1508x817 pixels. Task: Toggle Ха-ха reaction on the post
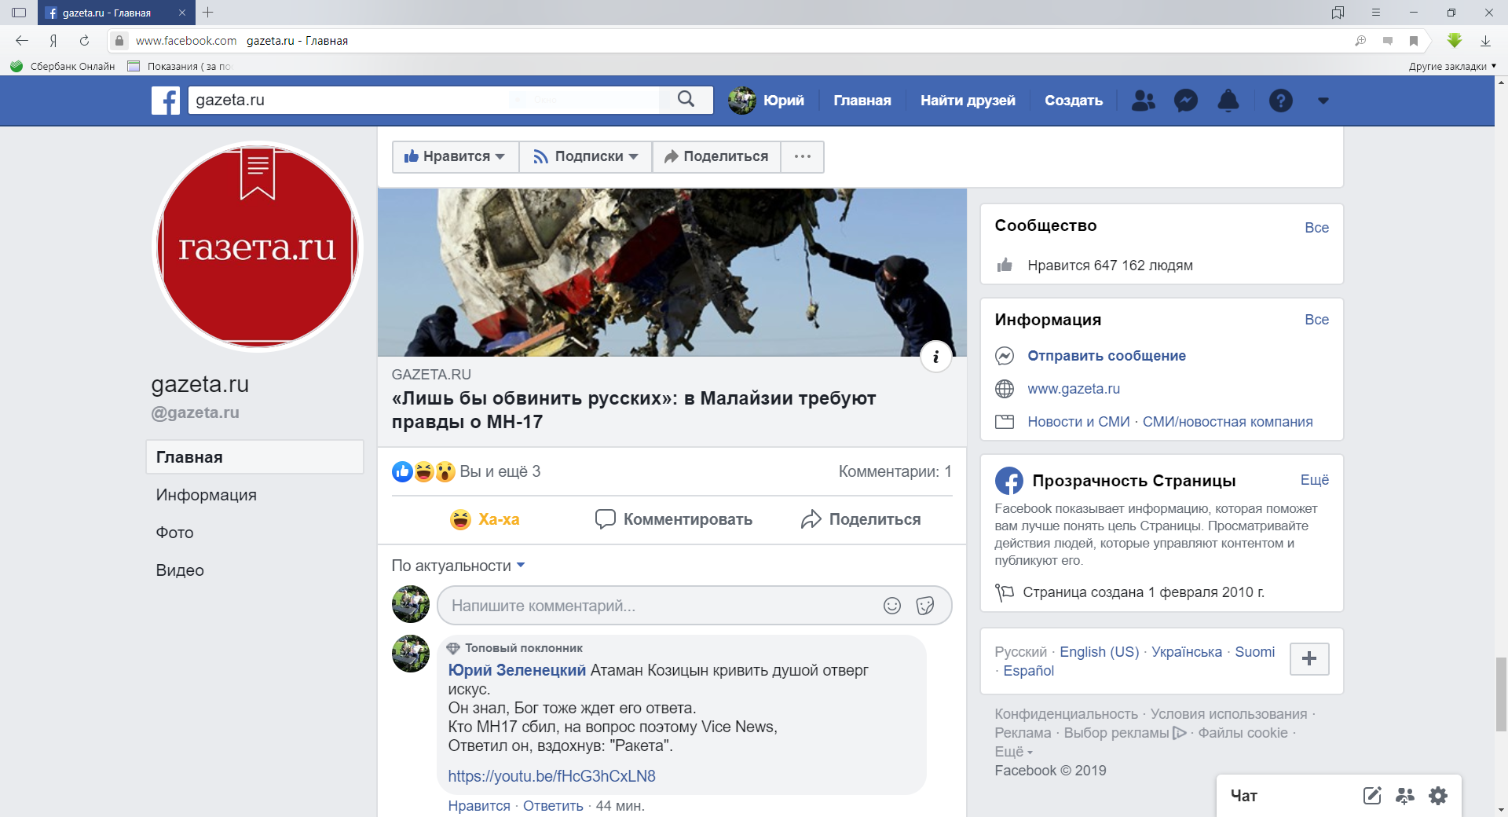tap(485, 519)
